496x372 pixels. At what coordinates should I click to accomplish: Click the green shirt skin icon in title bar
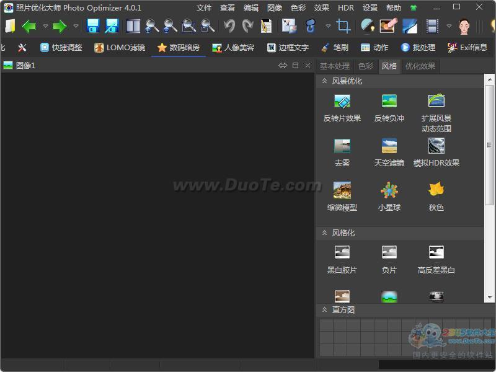click(x=413, y=8)
